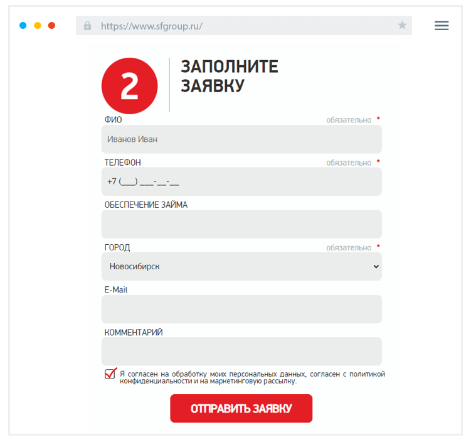Screen dimensions: 471x445
Task: Click the ЗАПОЛНИТЕ ЗАЯВКУ heading
Action: pos(230,76)
